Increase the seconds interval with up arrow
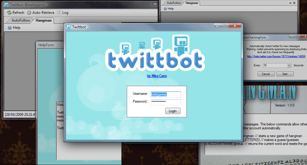This screenshot has height=165, width=307. pos(289,64)
